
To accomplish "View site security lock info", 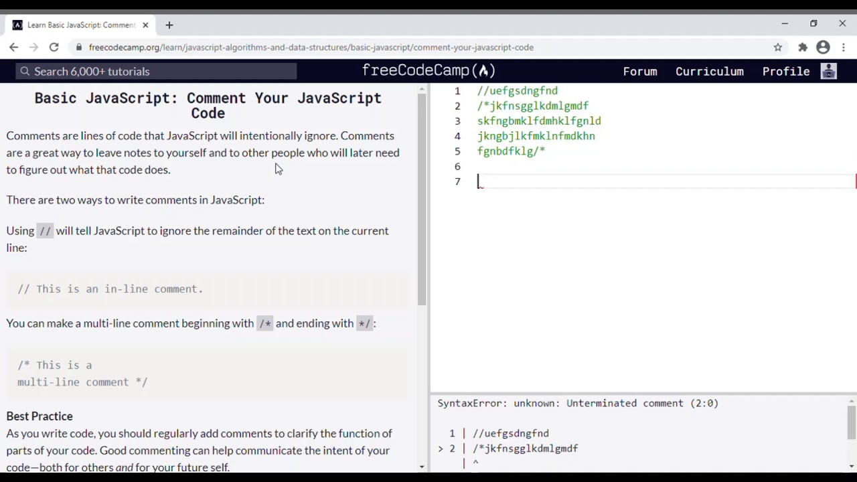I will [x=79, y=48].
